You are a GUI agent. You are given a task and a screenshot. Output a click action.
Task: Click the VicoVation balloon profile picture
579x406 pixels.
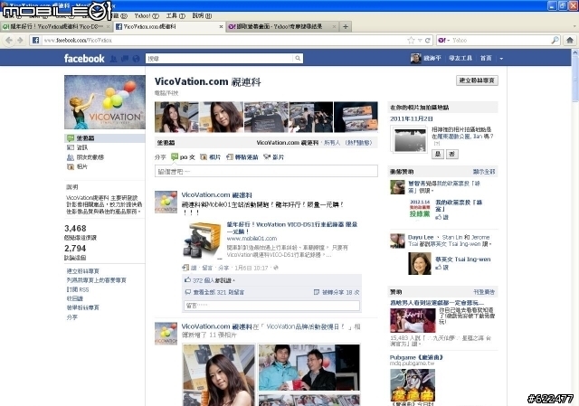[105, 102]
